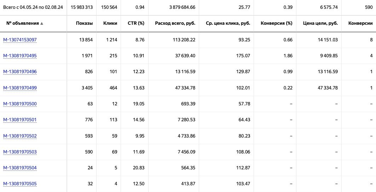Open ad link M-13074153097
This screenshot has height=192, width=376.
[20, 40]
